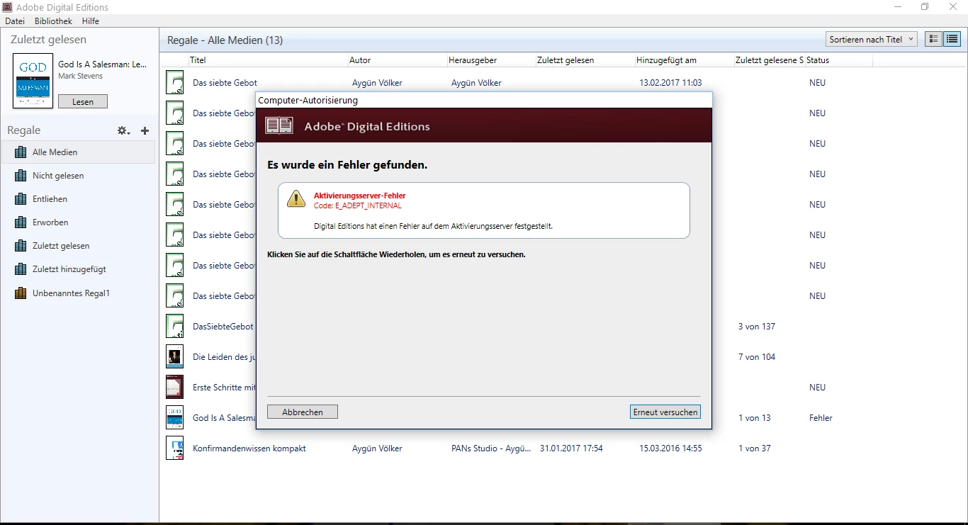The height and width of the screenshot is (525, 968).
Task: Click the warning triangle icon in error dialog
Action: pos(296,199)
